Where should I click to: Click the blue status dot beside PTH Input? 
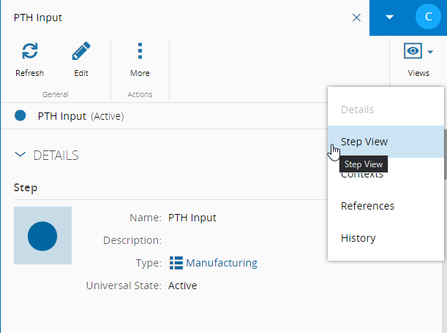[x=20, y=115]
